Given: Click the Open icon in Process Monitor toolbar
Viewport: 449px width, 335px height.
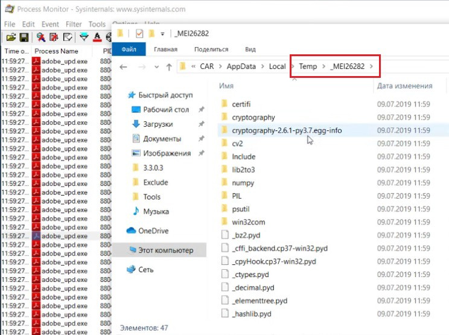Looking at the screenshot, I should click(11, 37).
